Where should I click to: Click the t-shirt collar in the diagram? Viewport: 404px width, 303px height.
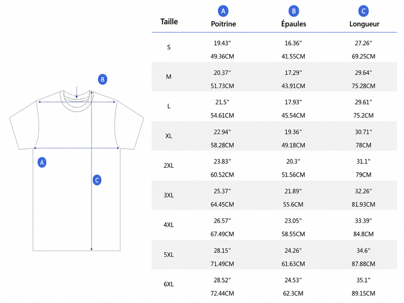(77, 101)
